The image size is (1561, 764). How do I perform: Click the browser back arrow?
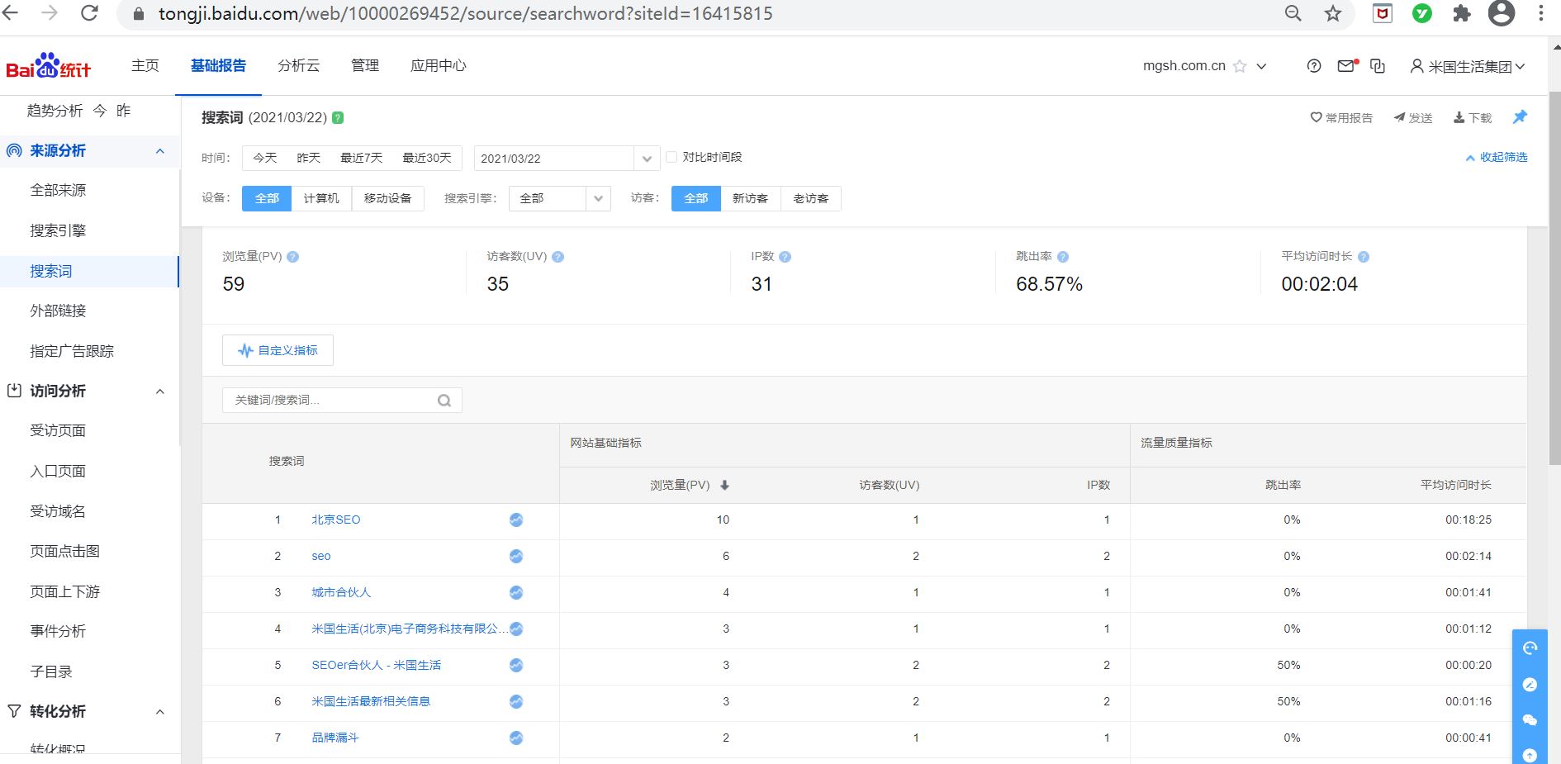point(11,13)
